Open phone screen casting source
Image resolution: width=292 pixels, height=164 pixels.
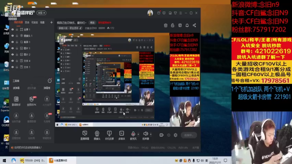click(109, 135)
